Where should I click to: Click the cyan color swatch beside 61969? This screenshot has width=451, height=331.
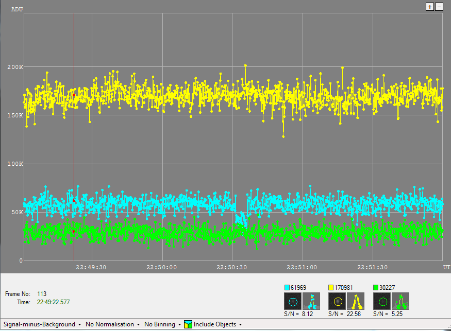[287, 287]
